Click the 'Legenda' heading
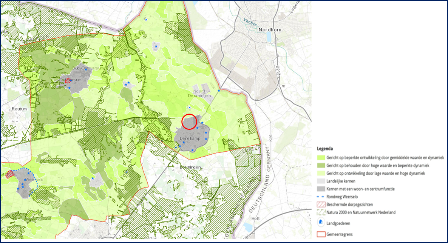The width and height of the screenshot is (448, 243). tap(324, 149)
